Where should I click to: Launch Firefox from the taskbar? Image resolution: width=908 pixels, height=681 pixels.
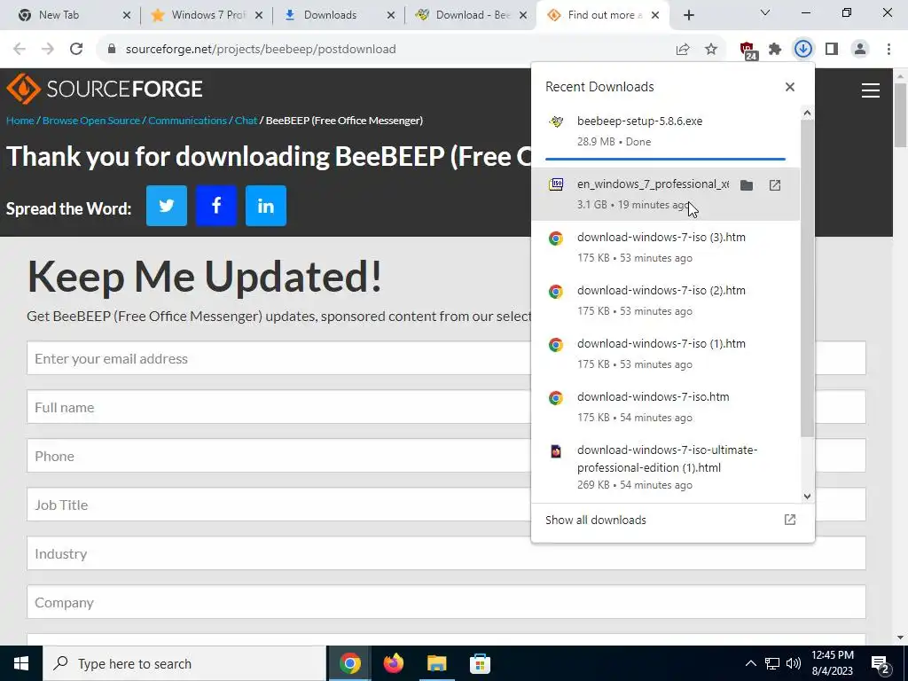point(393,663)
